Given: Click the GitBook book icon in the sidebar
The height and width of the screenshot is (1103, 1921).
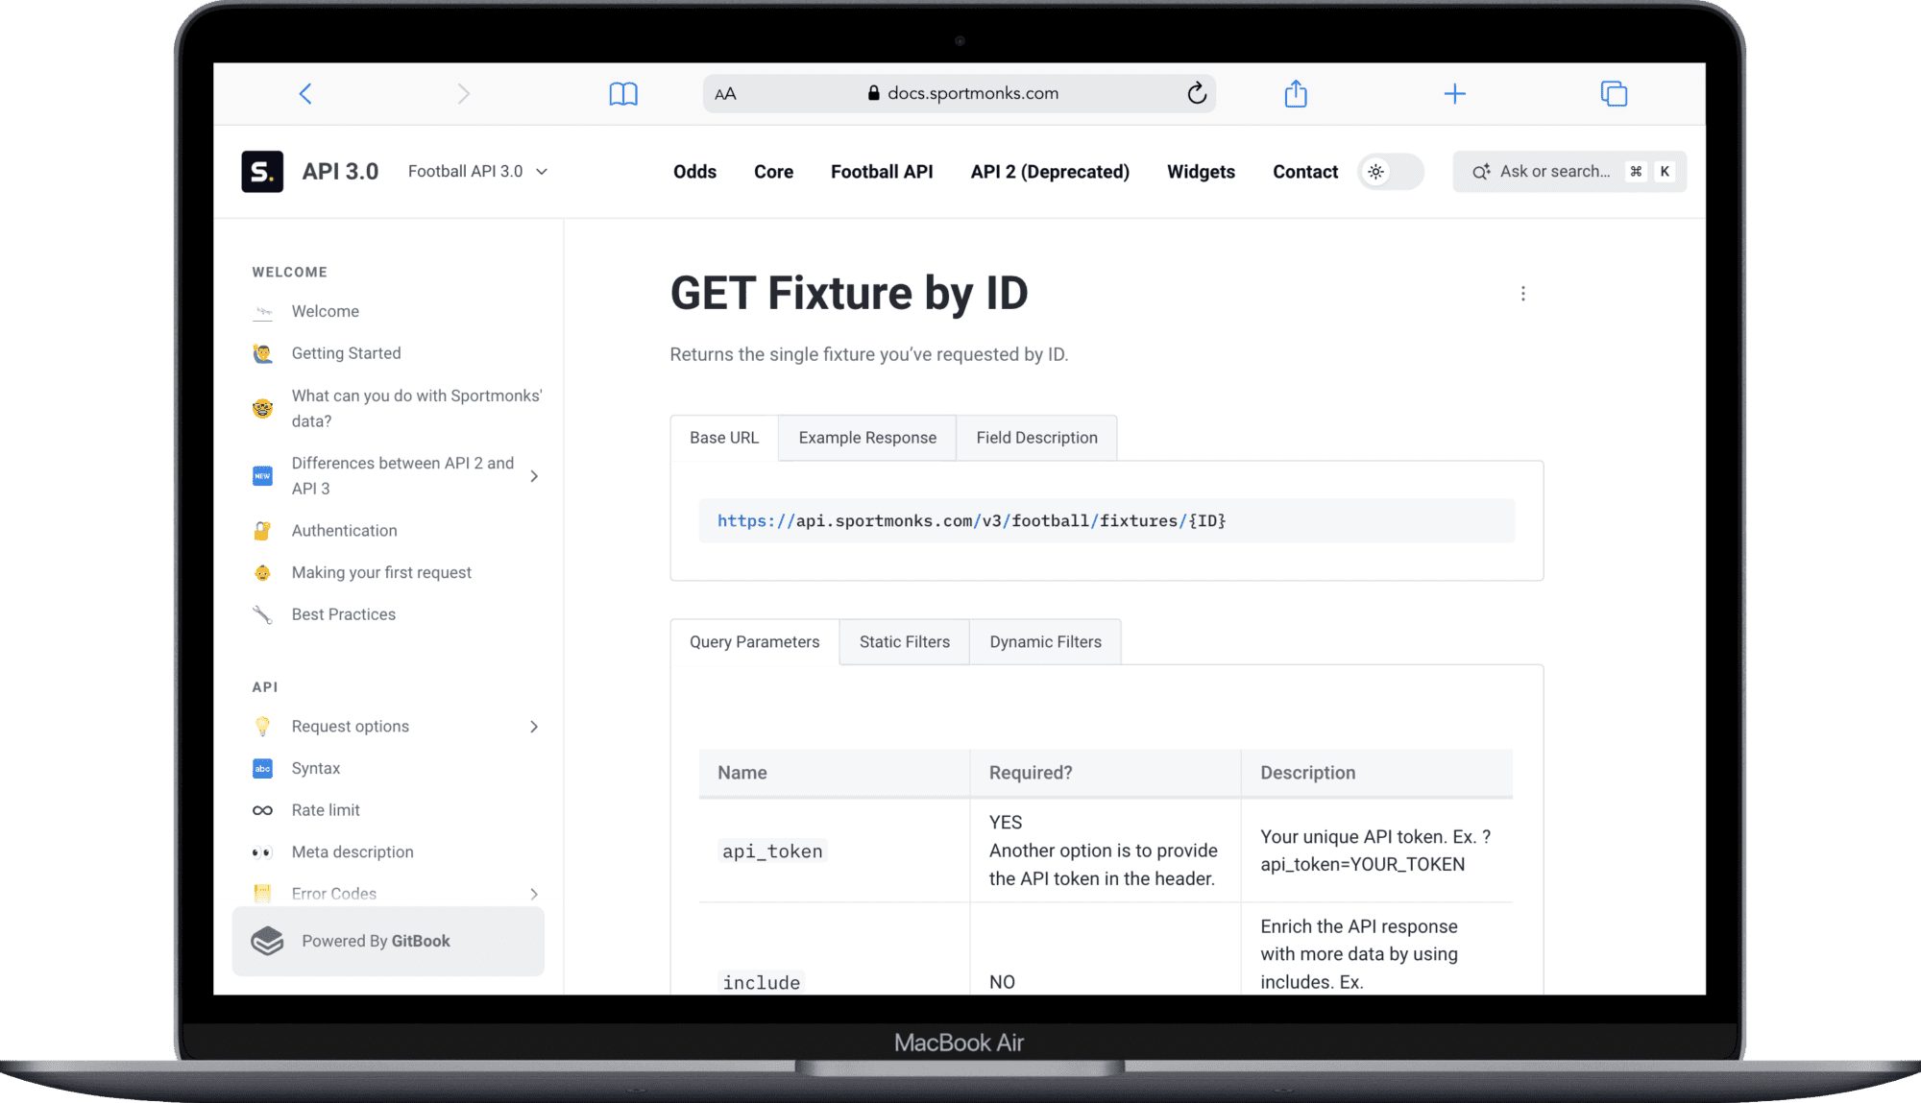Looking at the screenshot, I should tap(266, 941).
